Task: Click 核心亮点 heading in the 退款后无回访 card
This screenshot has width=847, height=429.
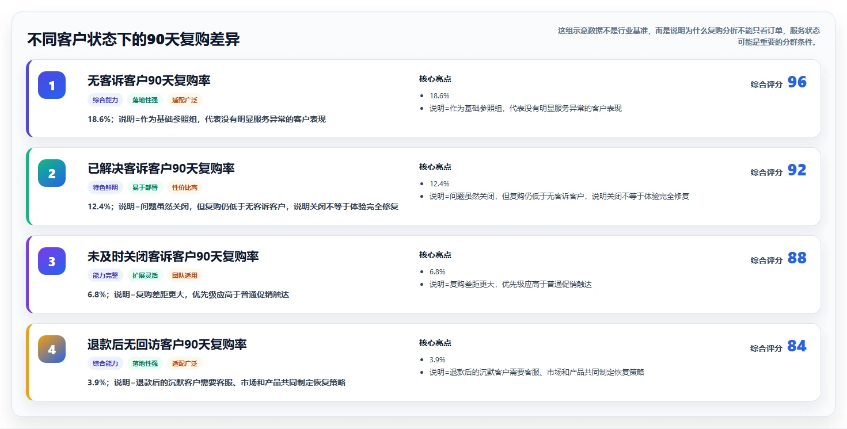Action: pos(435,343)
